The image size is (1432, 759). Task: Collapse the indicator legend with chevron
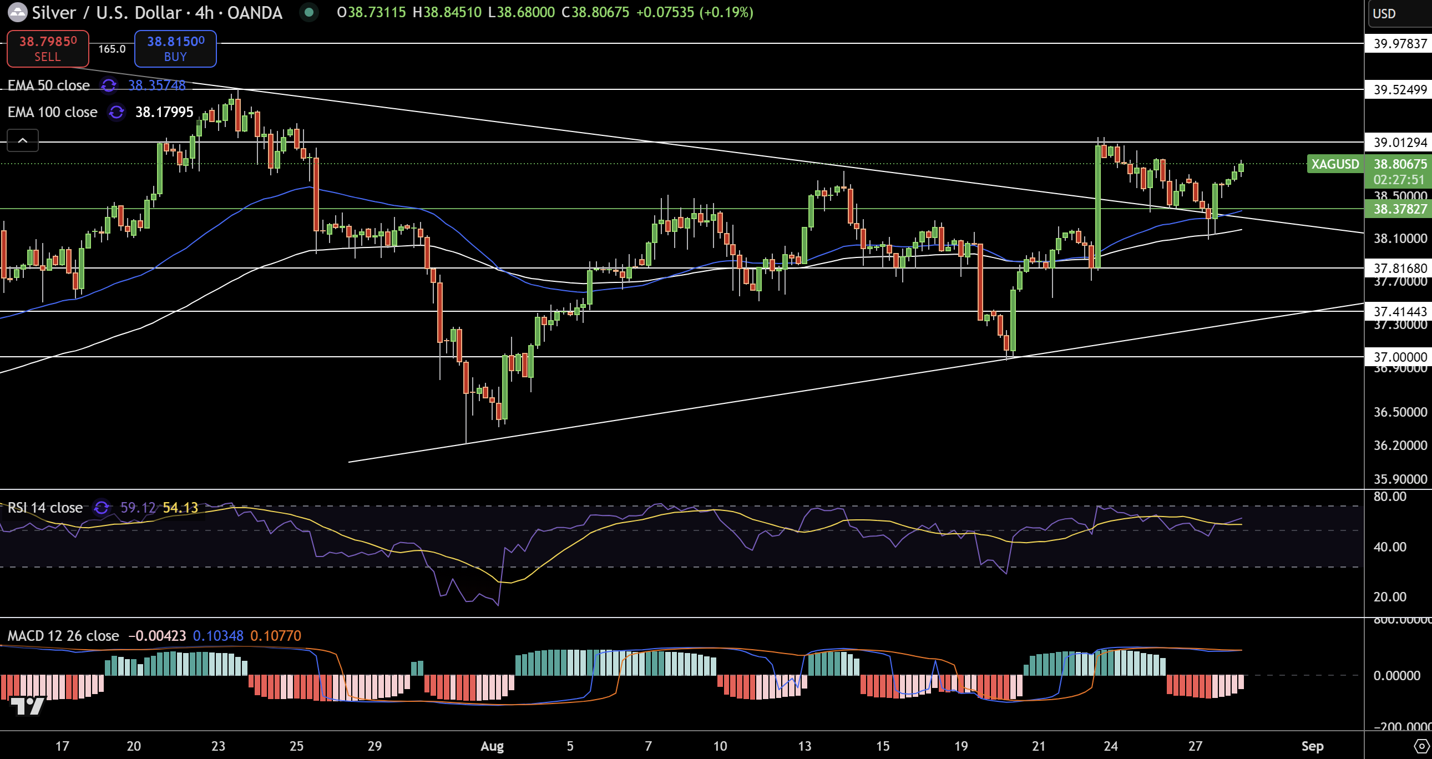[x=23, y=141]
